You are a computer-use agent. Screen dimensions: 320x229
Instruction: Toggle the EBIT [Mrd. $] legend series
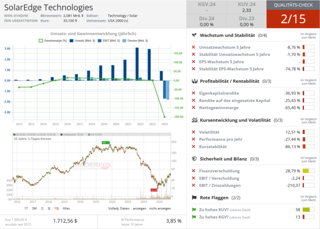click(109, 41)
